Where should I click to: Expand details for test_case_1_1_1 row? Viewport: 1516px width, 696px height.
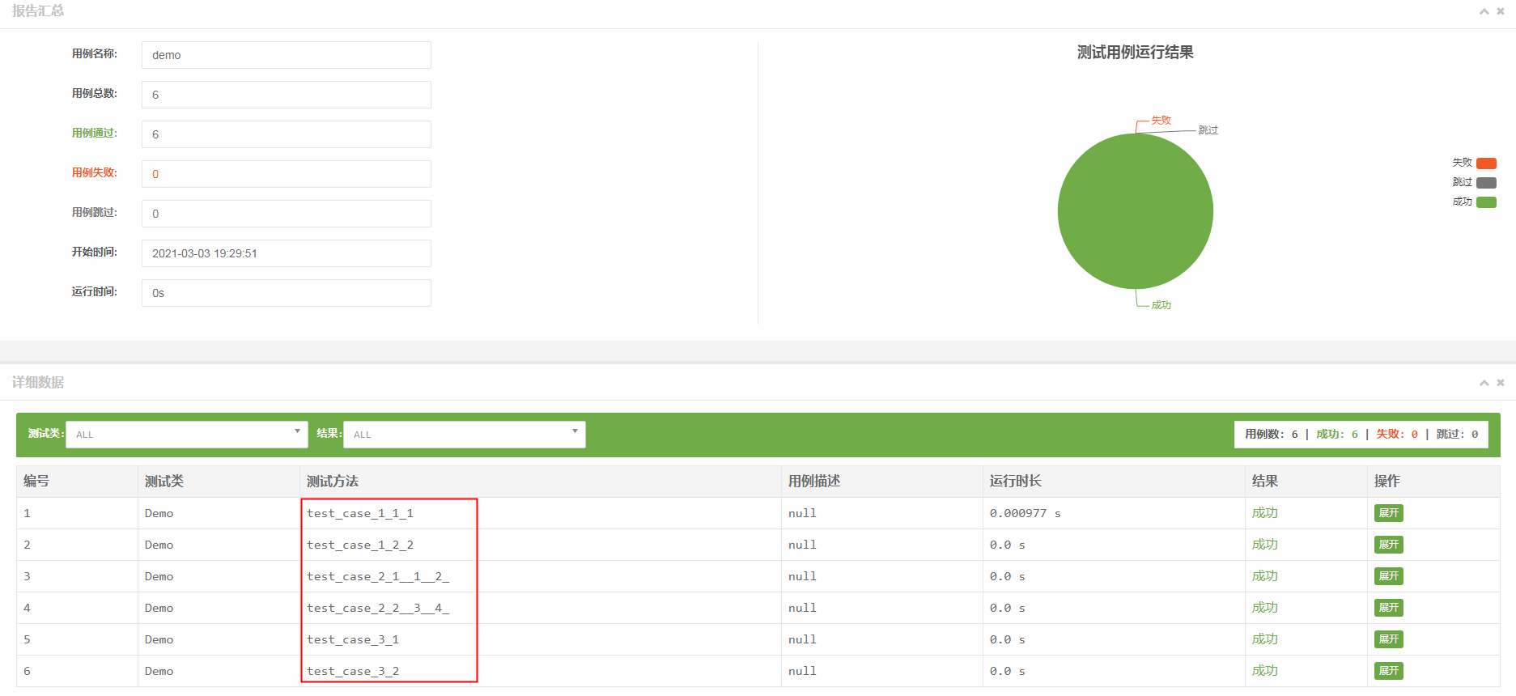(1388, 513)
